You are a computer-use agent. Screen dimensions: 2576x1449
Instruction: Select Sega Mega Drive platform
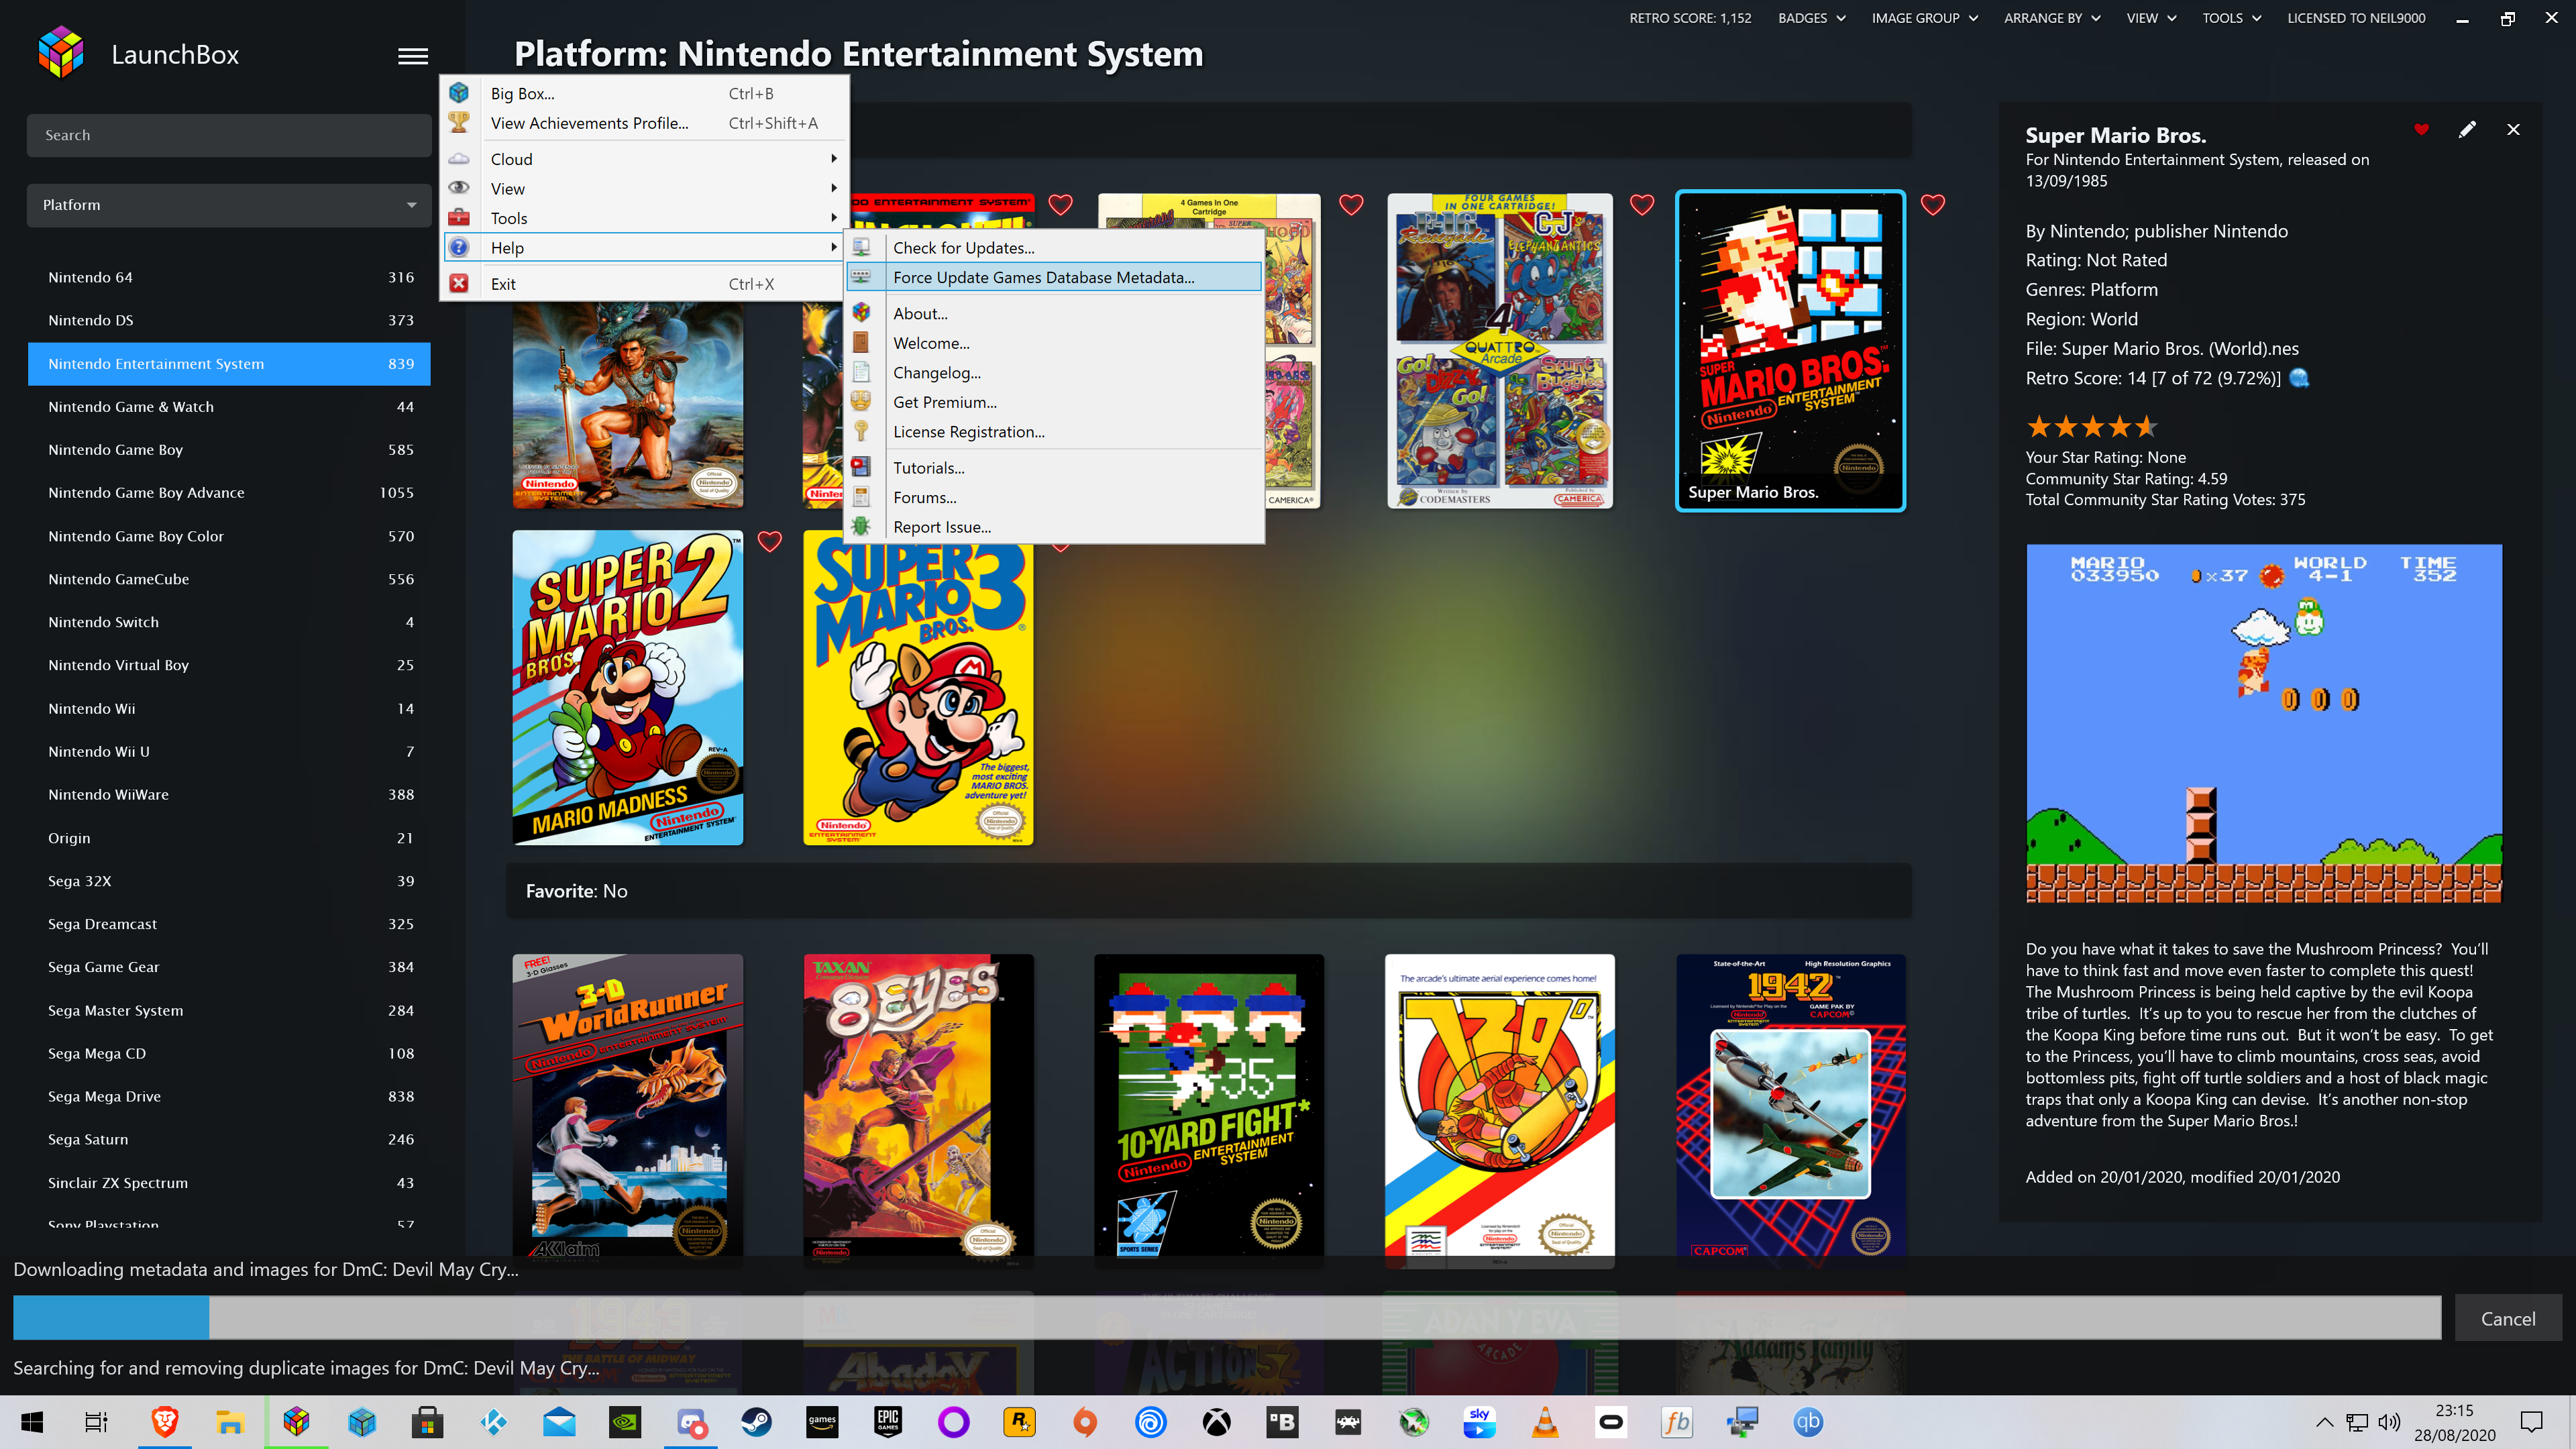229,1096
